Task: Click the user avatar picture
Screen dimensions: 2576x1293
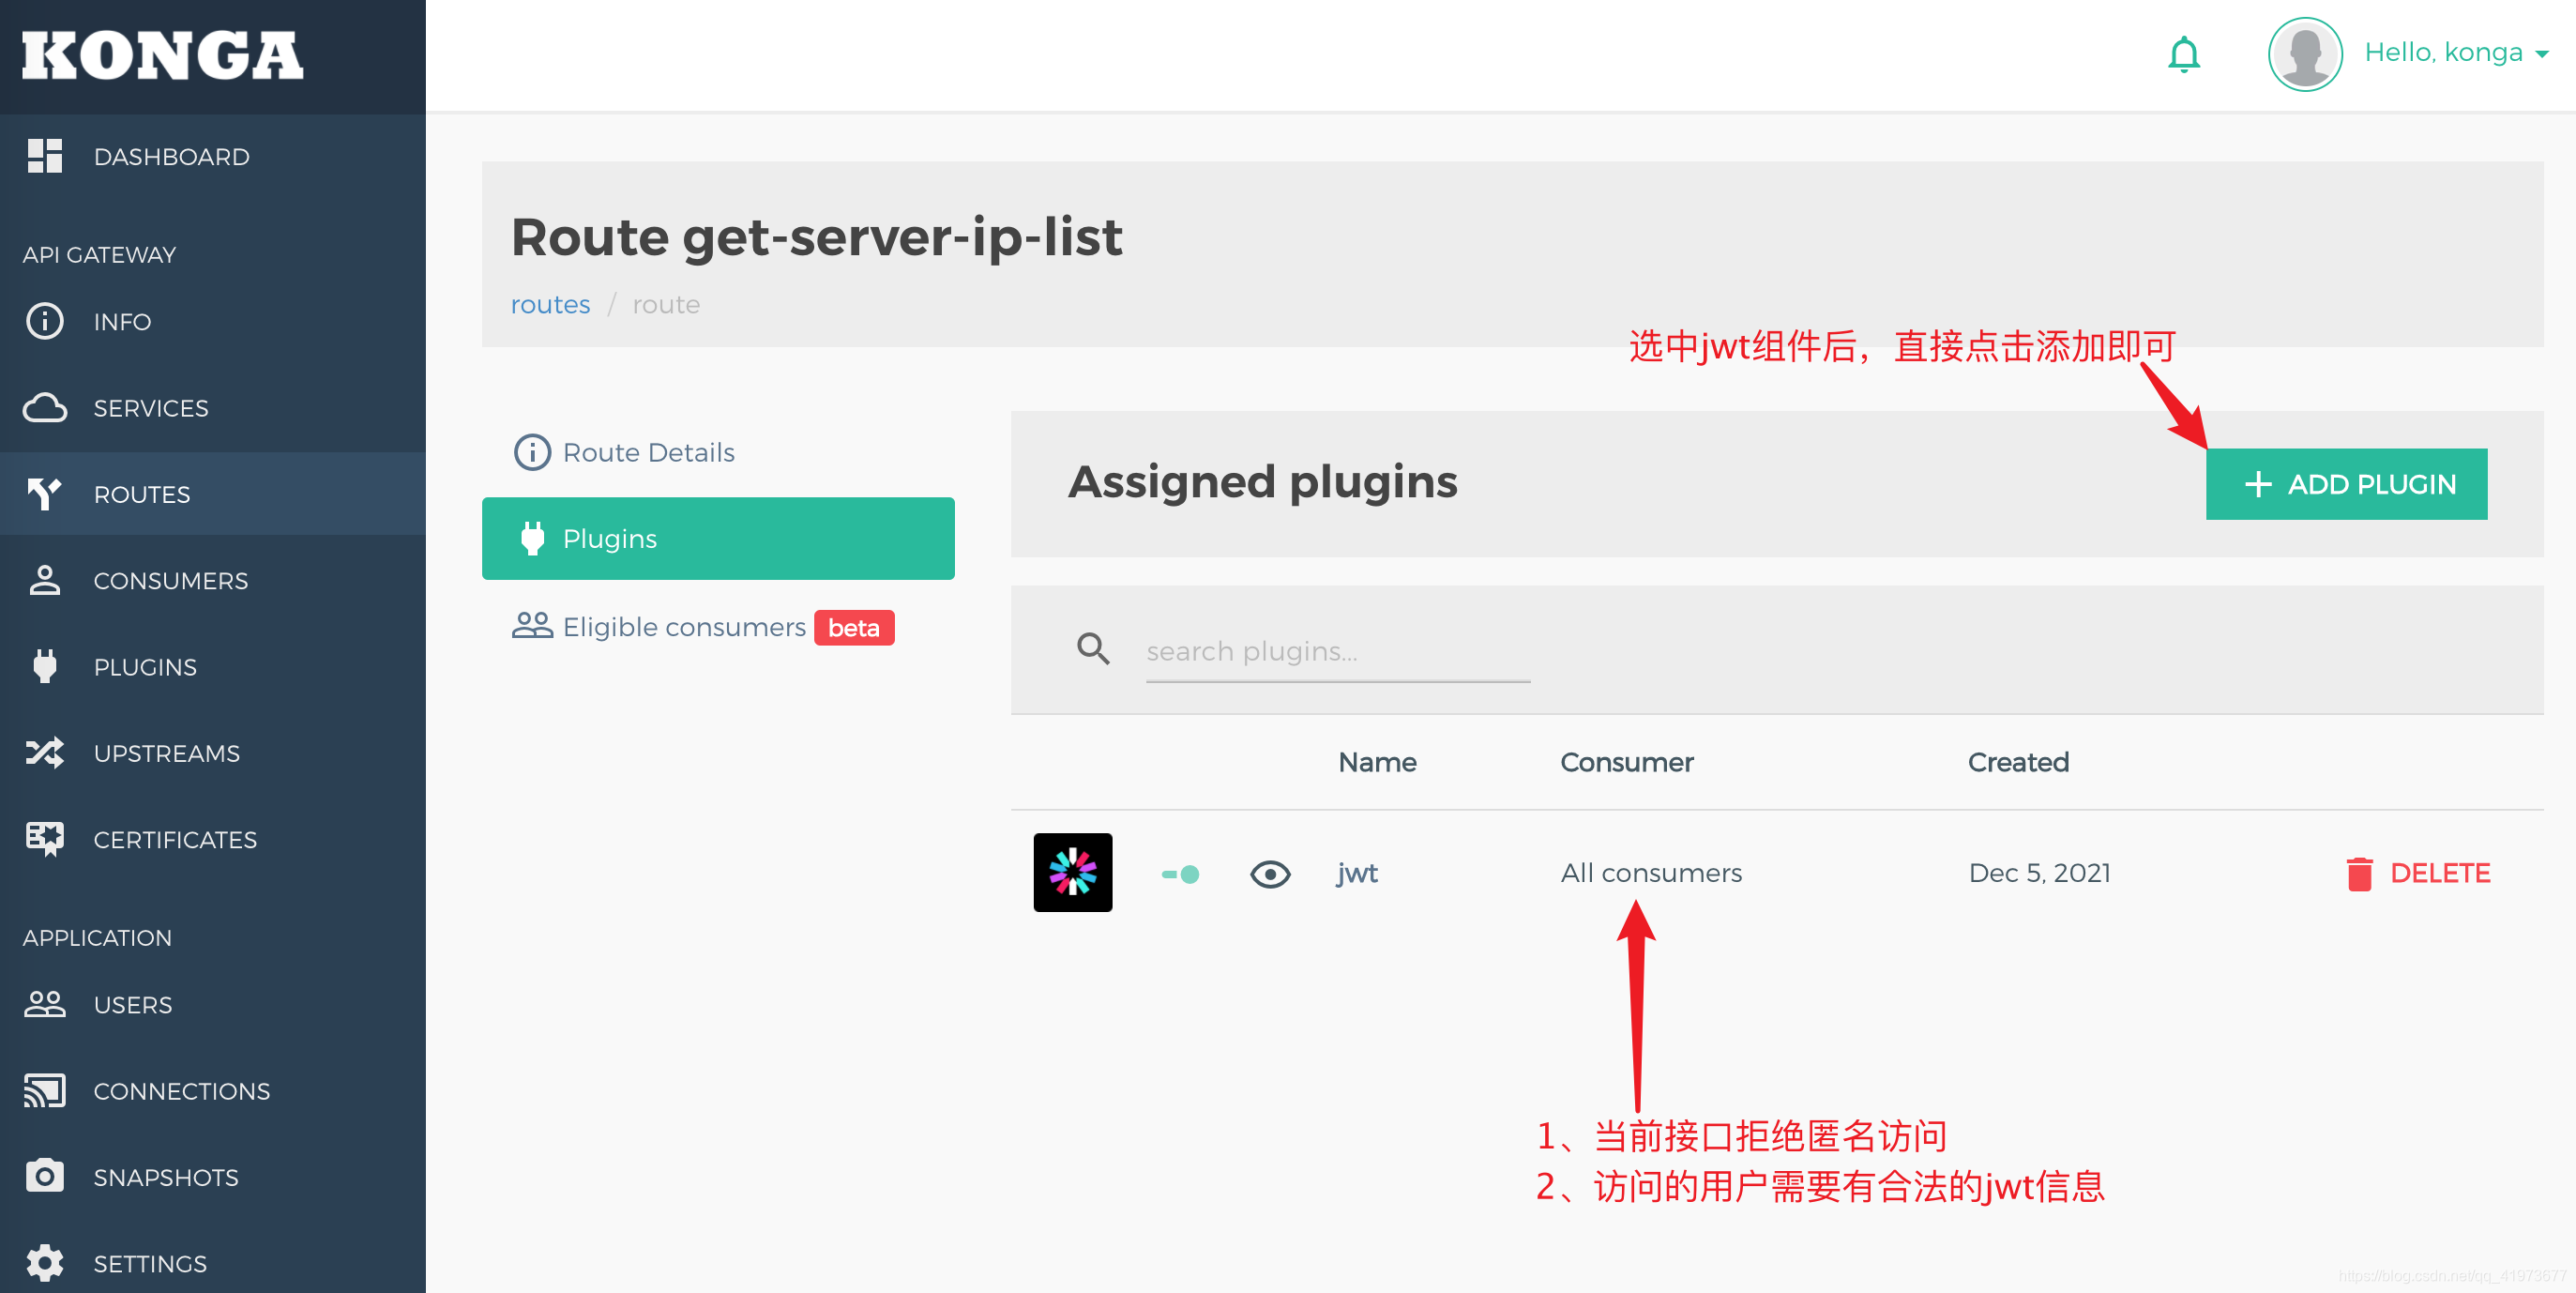Action: click(2305, 54)
